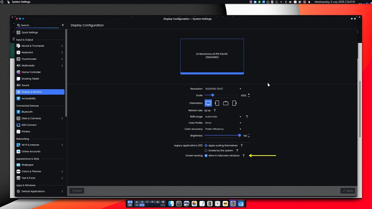372x209 pixels.
Task: Select the Scaled by the system radio button
Action: [x=206, y=151]
